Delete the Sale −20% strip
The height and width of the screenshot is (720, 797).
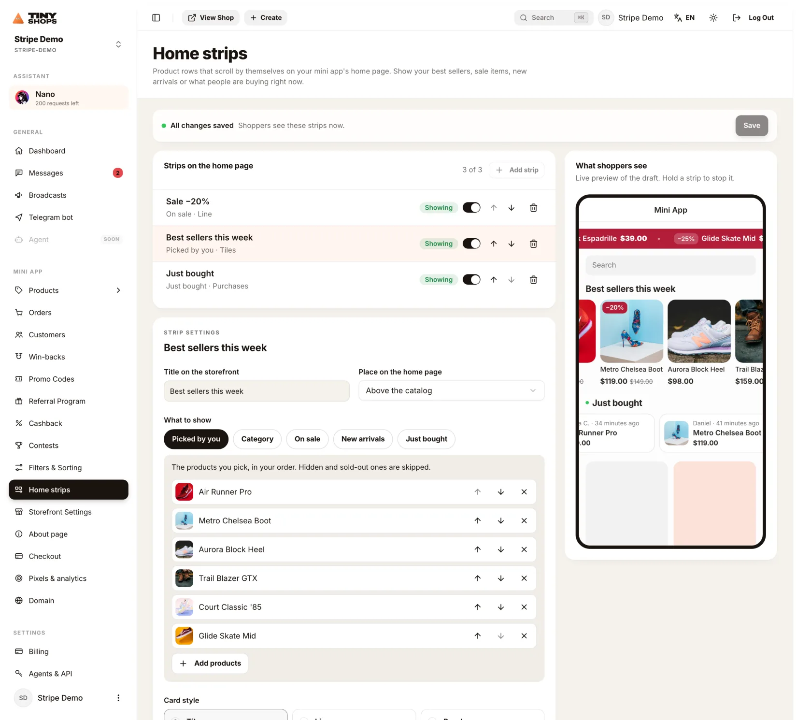click(533, 208)
